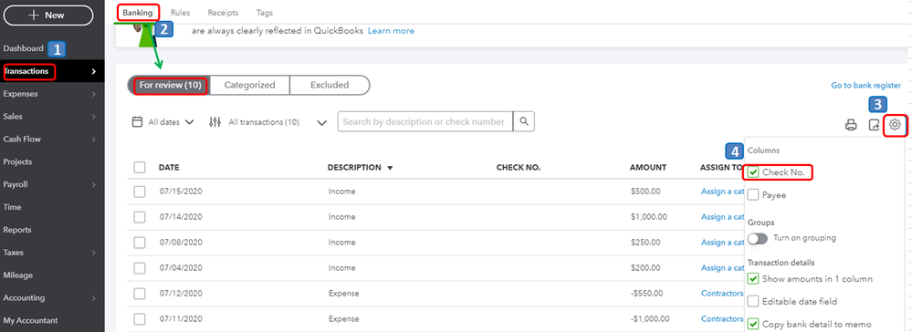Select the Excluded tab
The width and height of the screenshot is (912, 332).
[330, 85]
